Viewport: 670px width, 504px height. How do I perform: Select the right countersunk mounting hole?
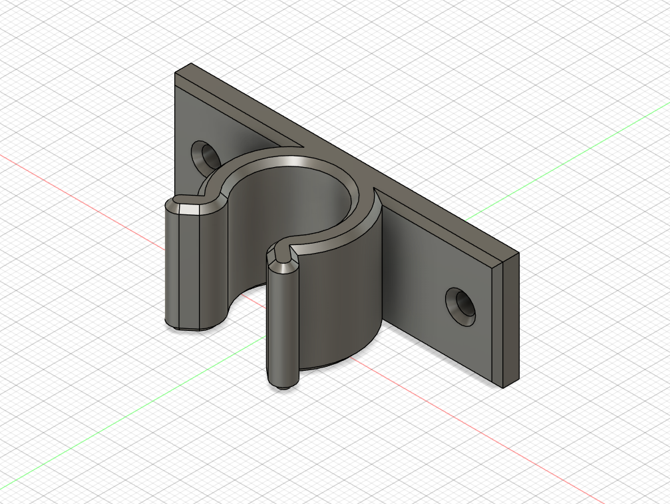pyautogui.click(x=460, y=306)
